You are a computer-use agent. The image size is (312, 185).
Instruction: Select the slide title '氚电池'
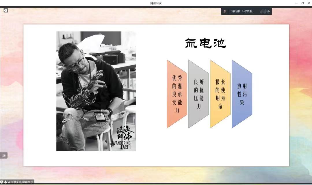[205, 43]
